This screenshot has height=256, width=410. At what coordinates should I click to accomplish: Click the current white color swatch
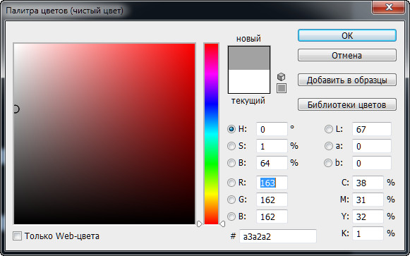249,81
